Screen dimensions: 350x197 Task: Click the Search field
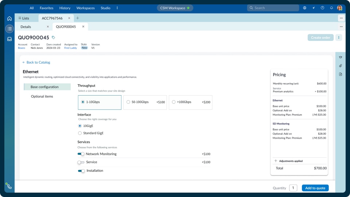(273, 8)
